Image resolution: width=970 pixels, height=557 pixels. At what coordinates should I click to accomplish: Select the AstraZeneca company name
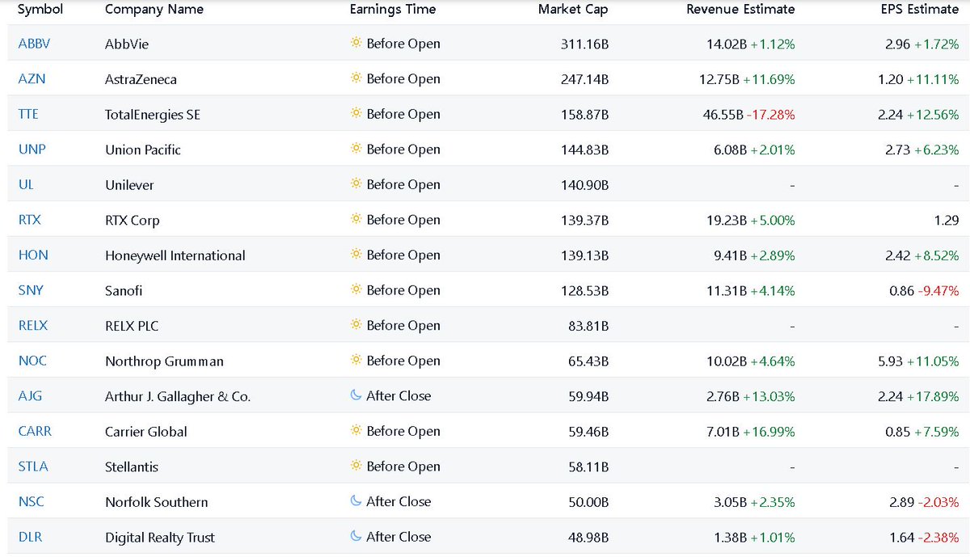coord(141,79)
